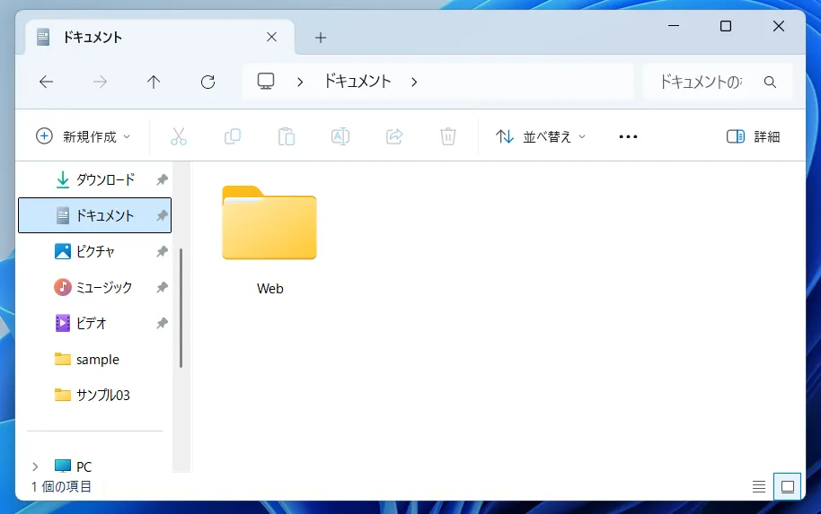Click ドキュメント breadcrumb in address bar

coord(358,81)
